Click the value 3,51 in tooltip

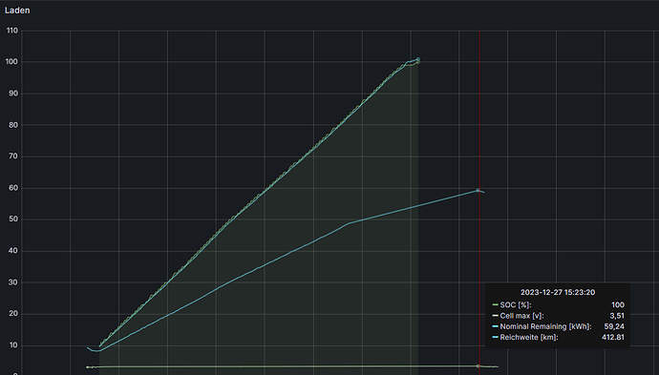[617, 316]
